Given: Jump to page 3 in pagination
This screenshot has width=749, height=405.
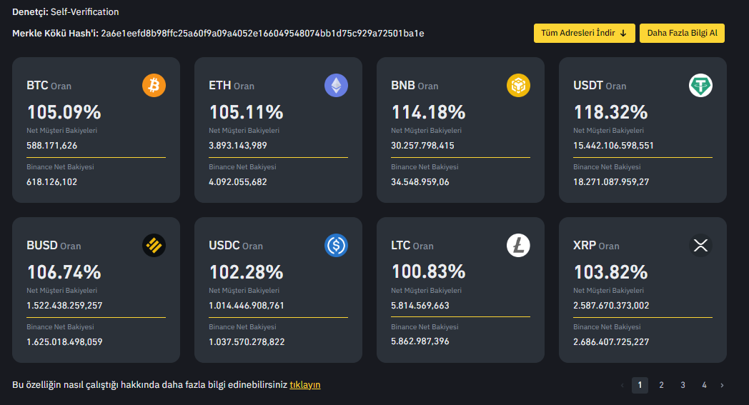Looking at the screenshot, I should 683,385.
